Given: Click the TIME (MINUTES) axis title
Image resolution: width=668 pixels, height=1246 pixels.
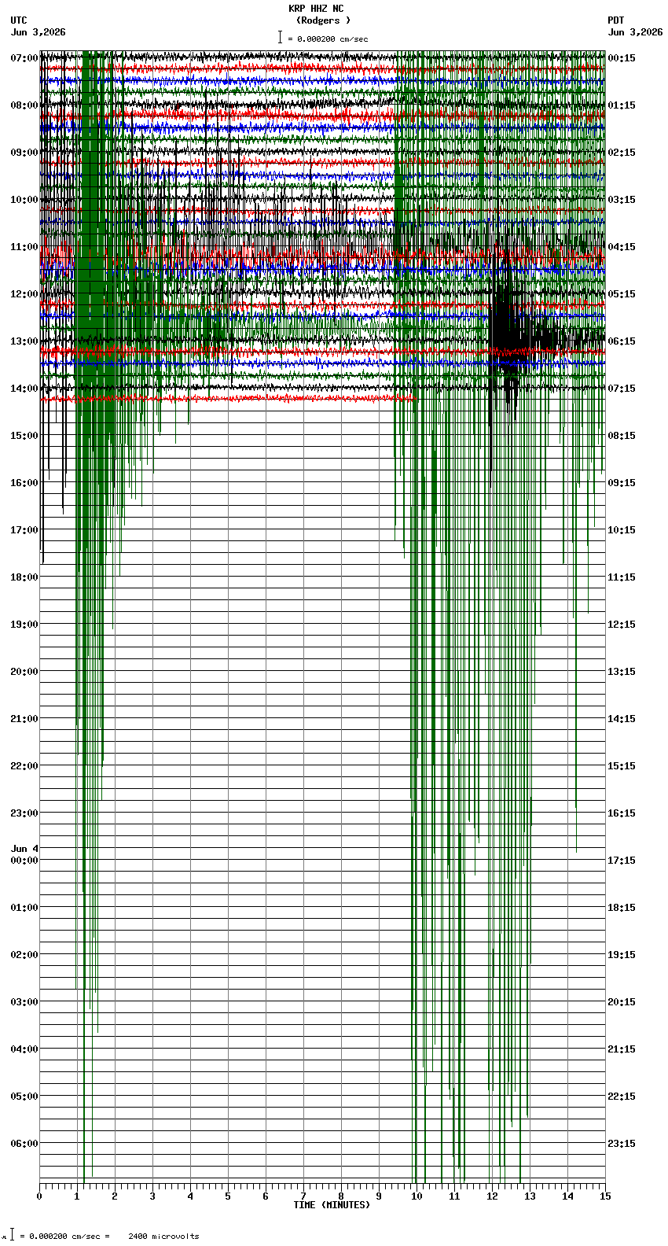Looking at the screenshot, I should [332, 1205].
